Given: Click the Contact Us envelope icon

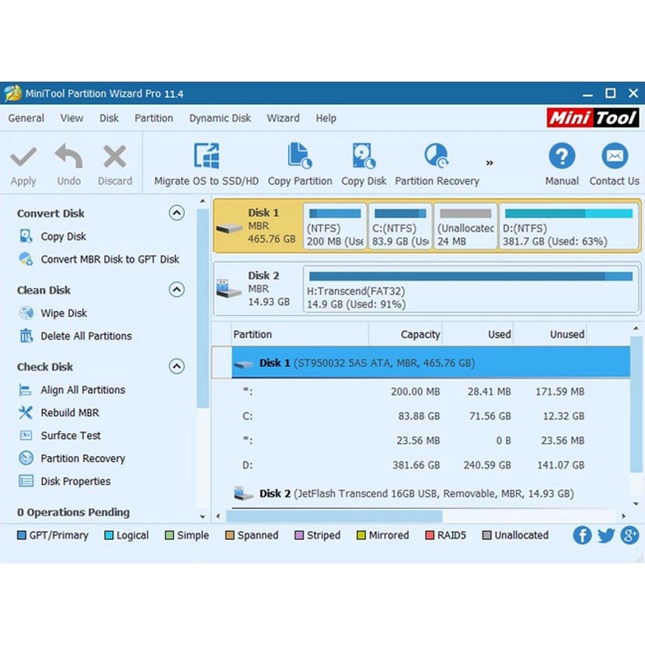Looking at the screenshot, I should 615,156.
